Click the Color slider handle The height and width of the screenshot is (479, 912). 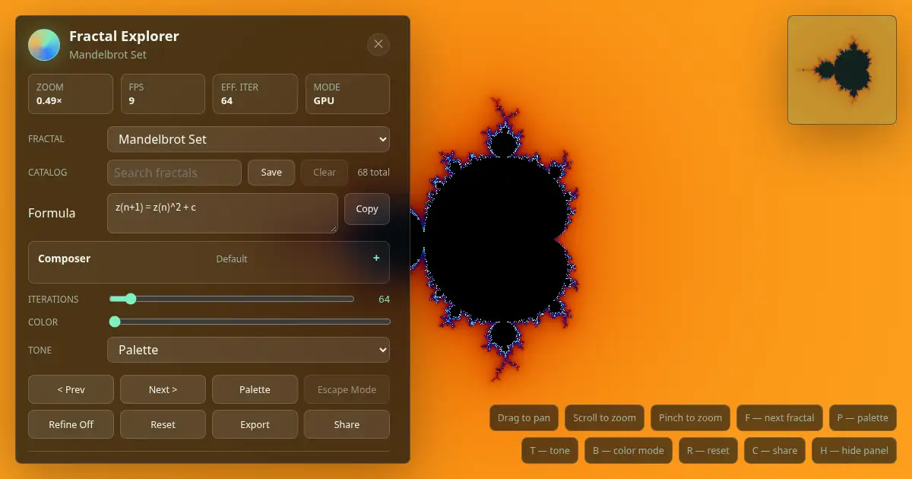[115, 322]
